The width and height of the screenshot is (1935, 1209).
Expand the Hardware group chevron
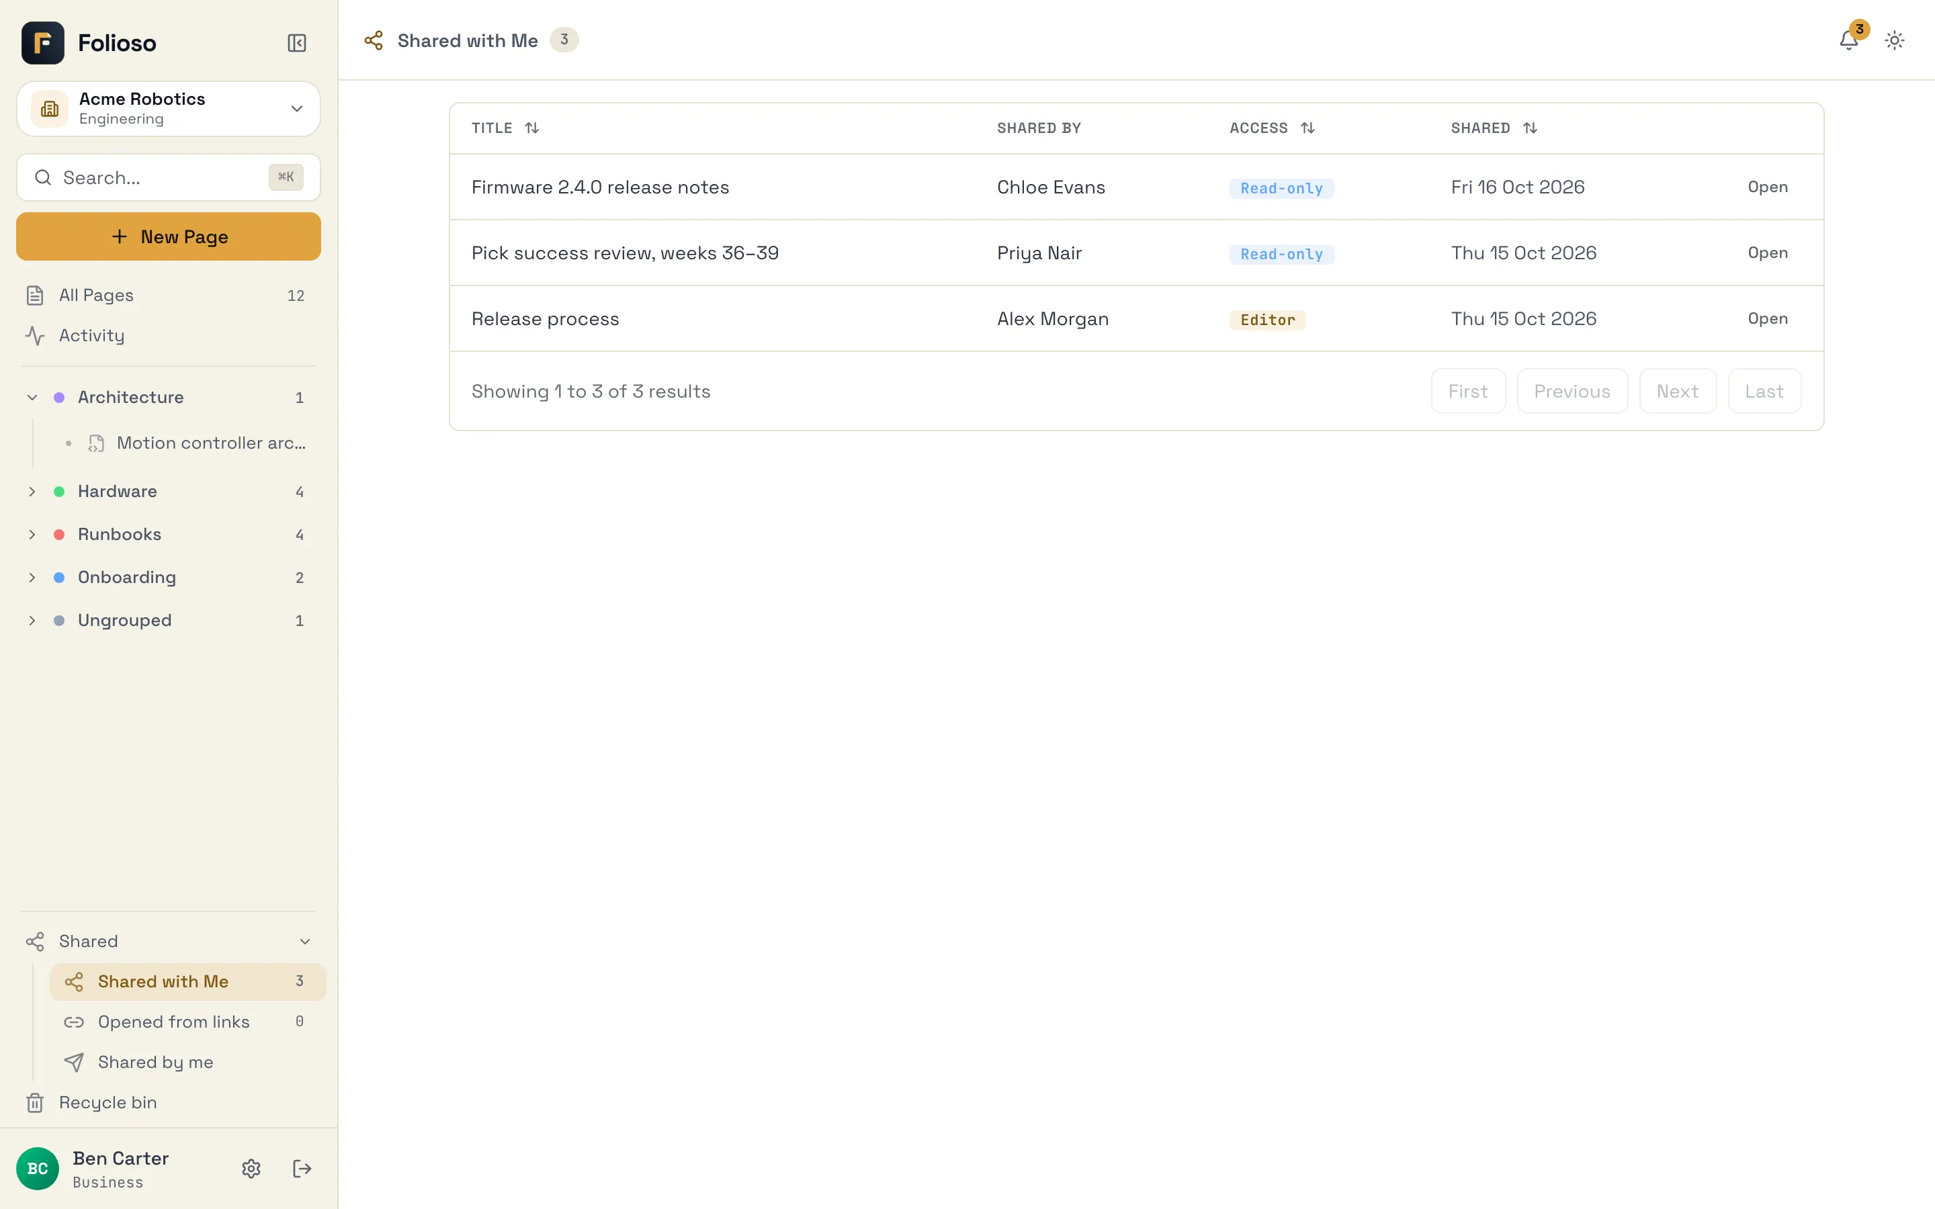click(32, 492)
